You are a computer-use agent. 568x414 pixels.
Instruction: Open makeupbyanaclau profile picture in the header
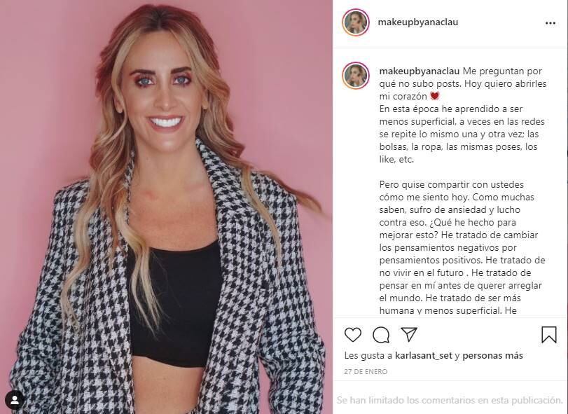pos(356,22)
